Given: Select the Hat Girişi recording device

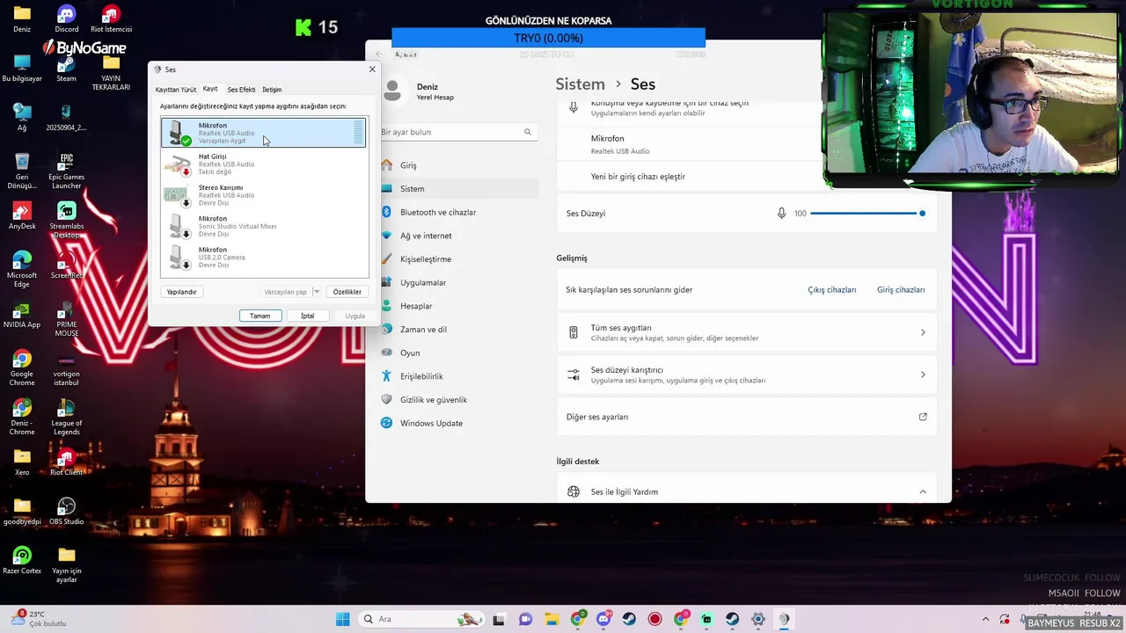Looking at the screenshot, I should 263,164.
